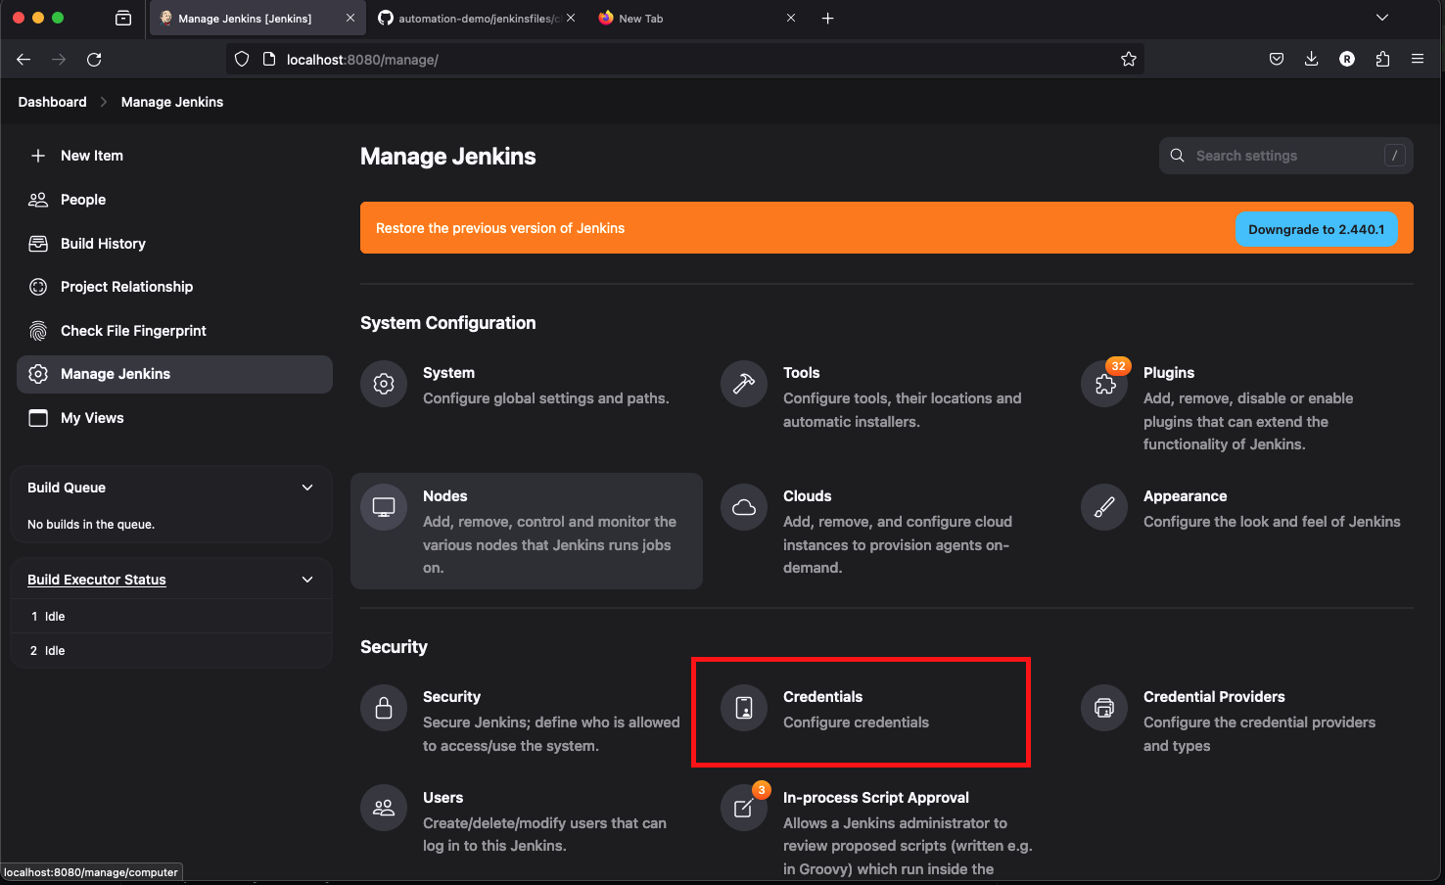The width and height of the screenshot is (1445, 885).
Task: Open the Credentials icon
Action: [744, 708]
